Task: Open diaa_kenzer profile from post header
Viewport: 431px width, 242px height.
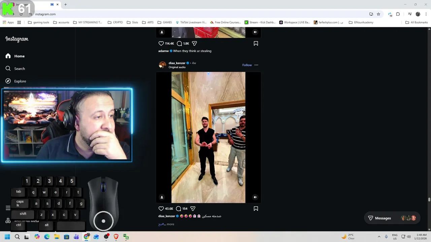Action: pos(177,63)
